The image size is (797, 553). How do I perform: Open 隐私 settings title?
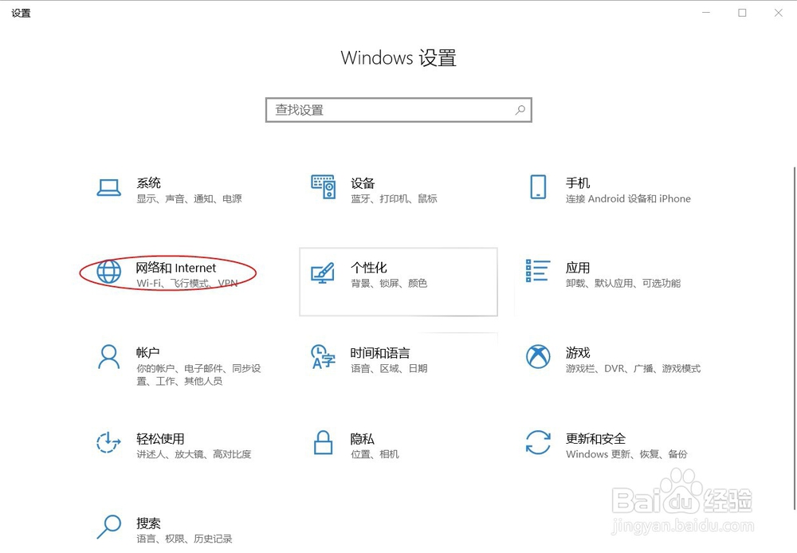pyautogui.click(x=363, y=438)
